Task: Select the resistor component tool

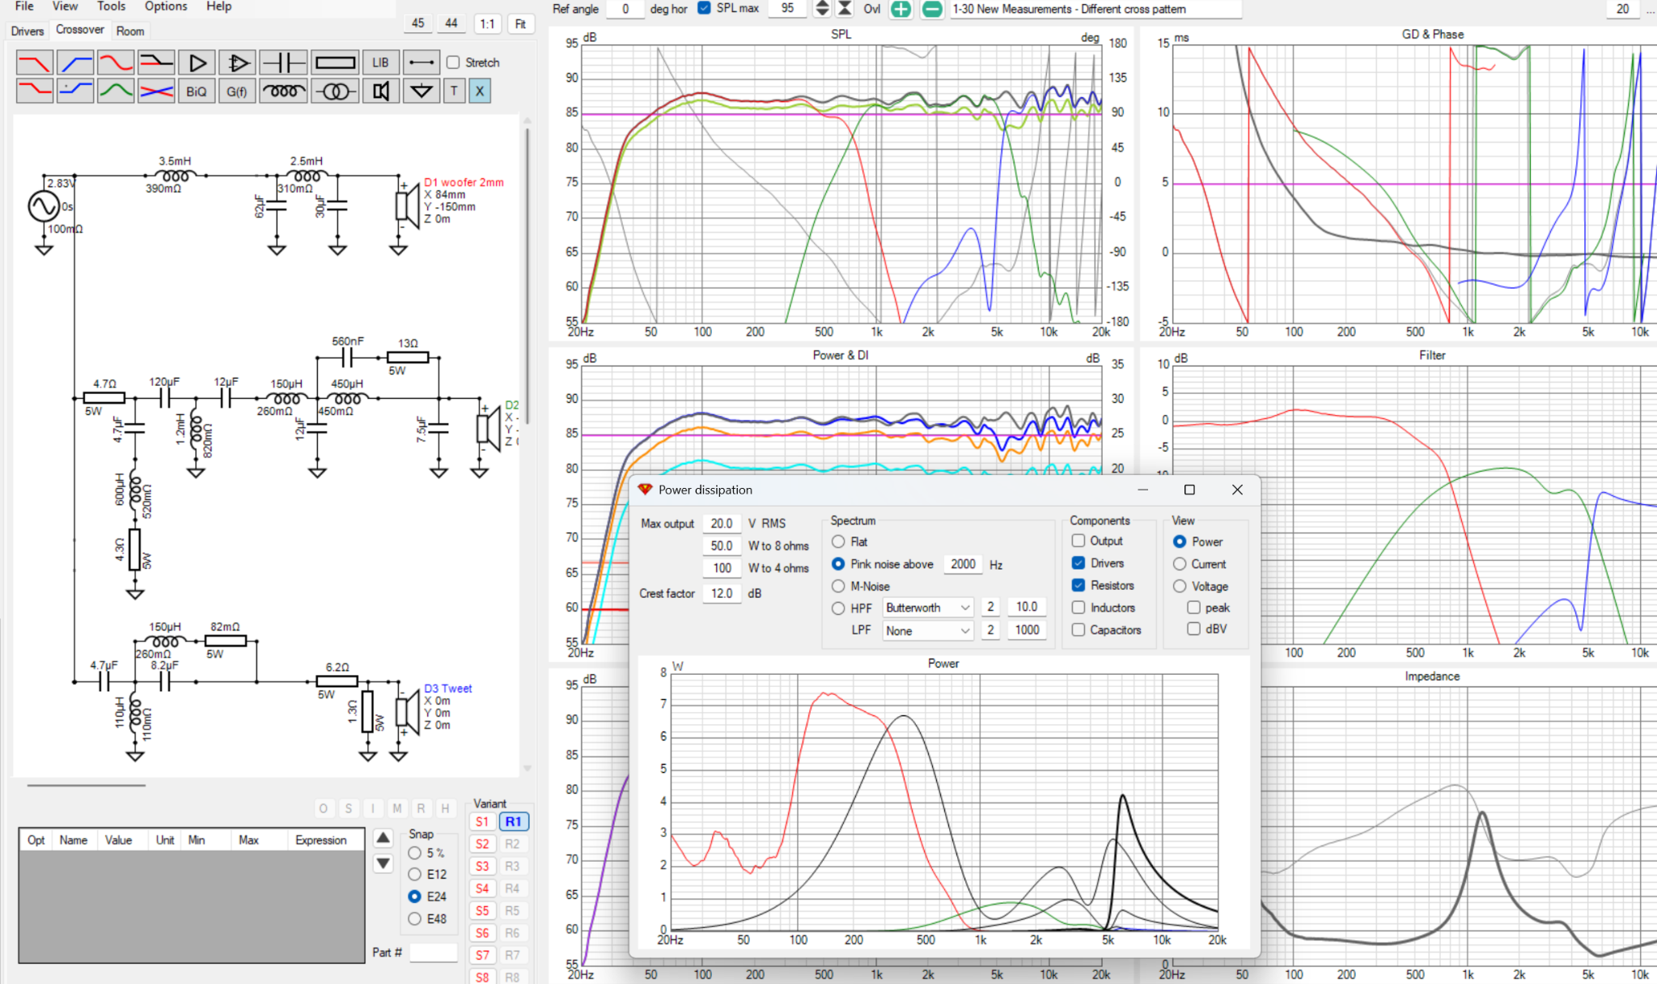Action: tap(335, 62)
